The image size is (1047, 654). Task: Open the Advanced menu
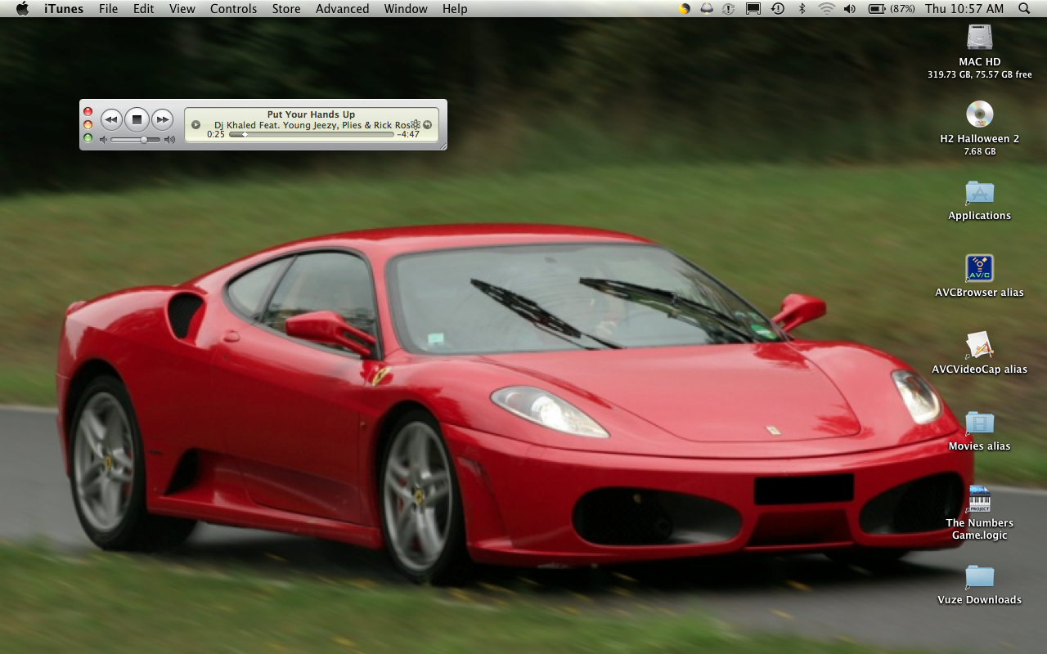pos(342,8)
